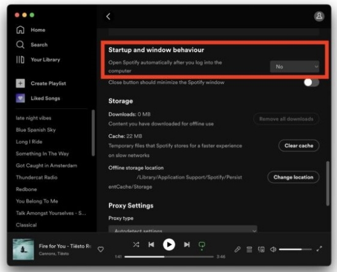Image resolution: width=337 pixels, height=272 pixels.
Task: Toggle shuffle playback
Action: (136, 244)
